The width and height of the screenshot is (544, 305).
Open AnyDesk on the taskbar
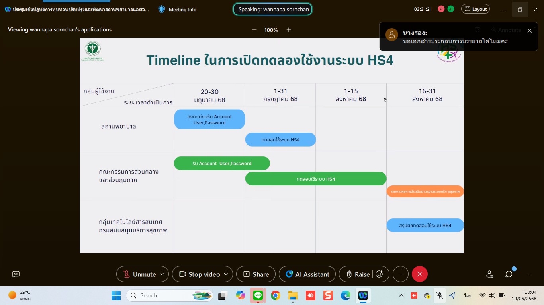coord(311,295)
